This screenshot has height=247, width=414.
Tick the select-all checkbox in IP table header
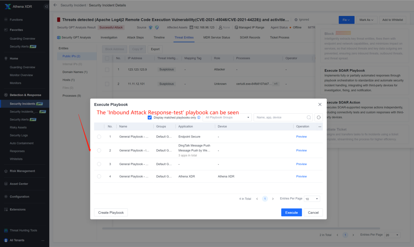point(107,58)
